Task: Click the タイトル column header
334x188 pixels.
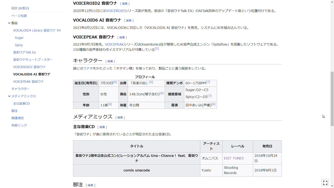Action: [136, 146]
